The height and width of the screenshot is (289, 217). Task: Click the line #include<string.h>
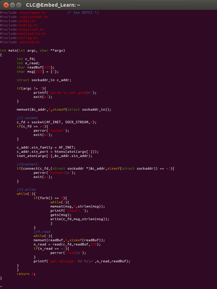click(x=19, y=38)
